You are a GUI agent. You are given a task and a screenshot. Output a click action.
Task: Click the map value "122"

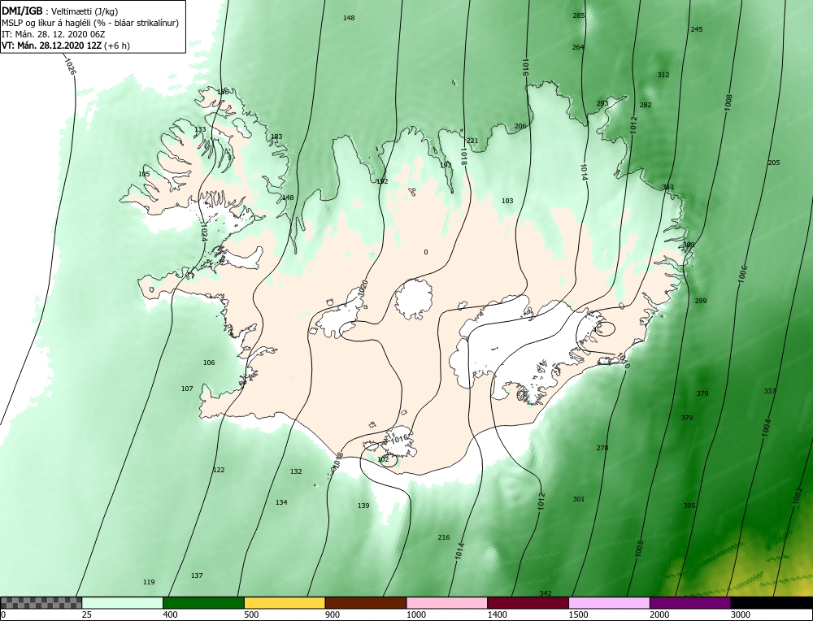[219, 470]
